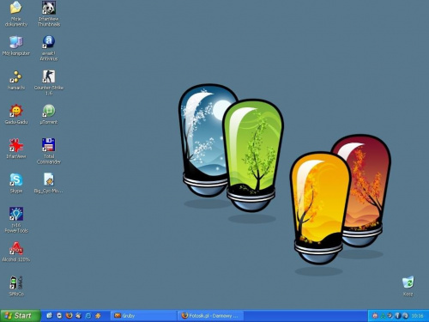This screenshot has height=322, width=429.
Task: Open the Start menu
Action: [x=20, y=316]
